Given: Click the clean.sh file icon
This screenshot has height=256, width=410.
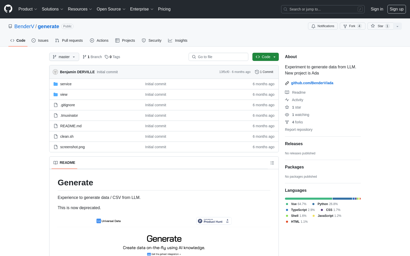Looking at the screenshot, I should (56, 136).
